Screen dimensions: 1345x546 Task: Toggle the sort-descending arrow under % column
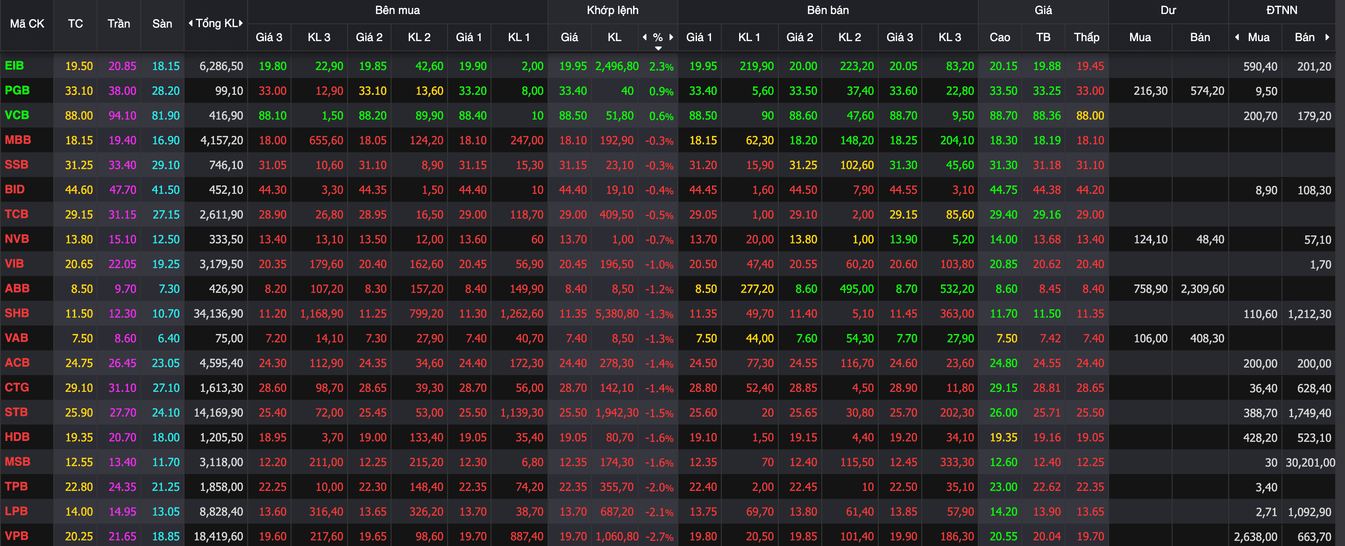tap(658, 48)
